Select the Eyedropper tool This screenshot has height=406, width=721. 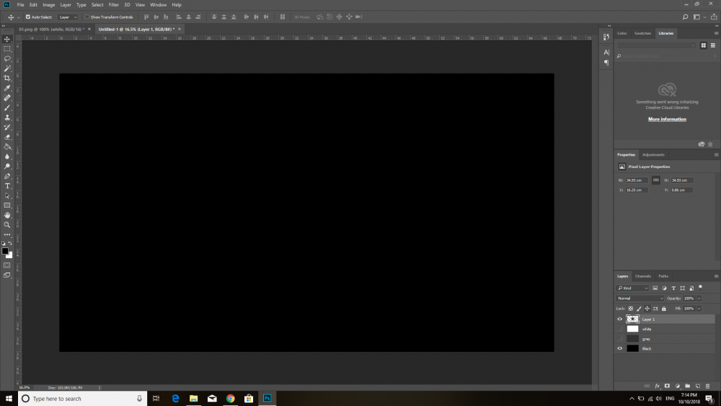tap(7, 88)
